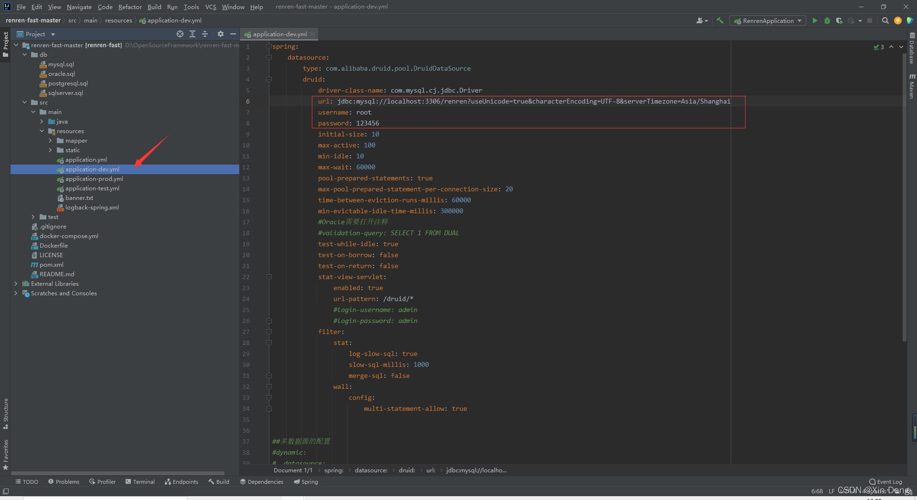Hide the Project panel with minus
The height and width of the screenshot is (500, 917).
click(x=233, y=34)
